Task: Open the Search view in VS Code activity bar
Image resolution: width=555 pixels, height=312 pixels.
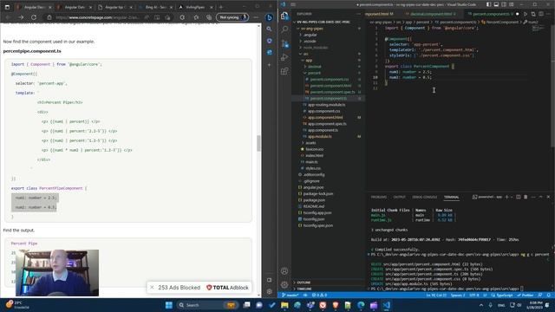Action: [x=284, y=29]
